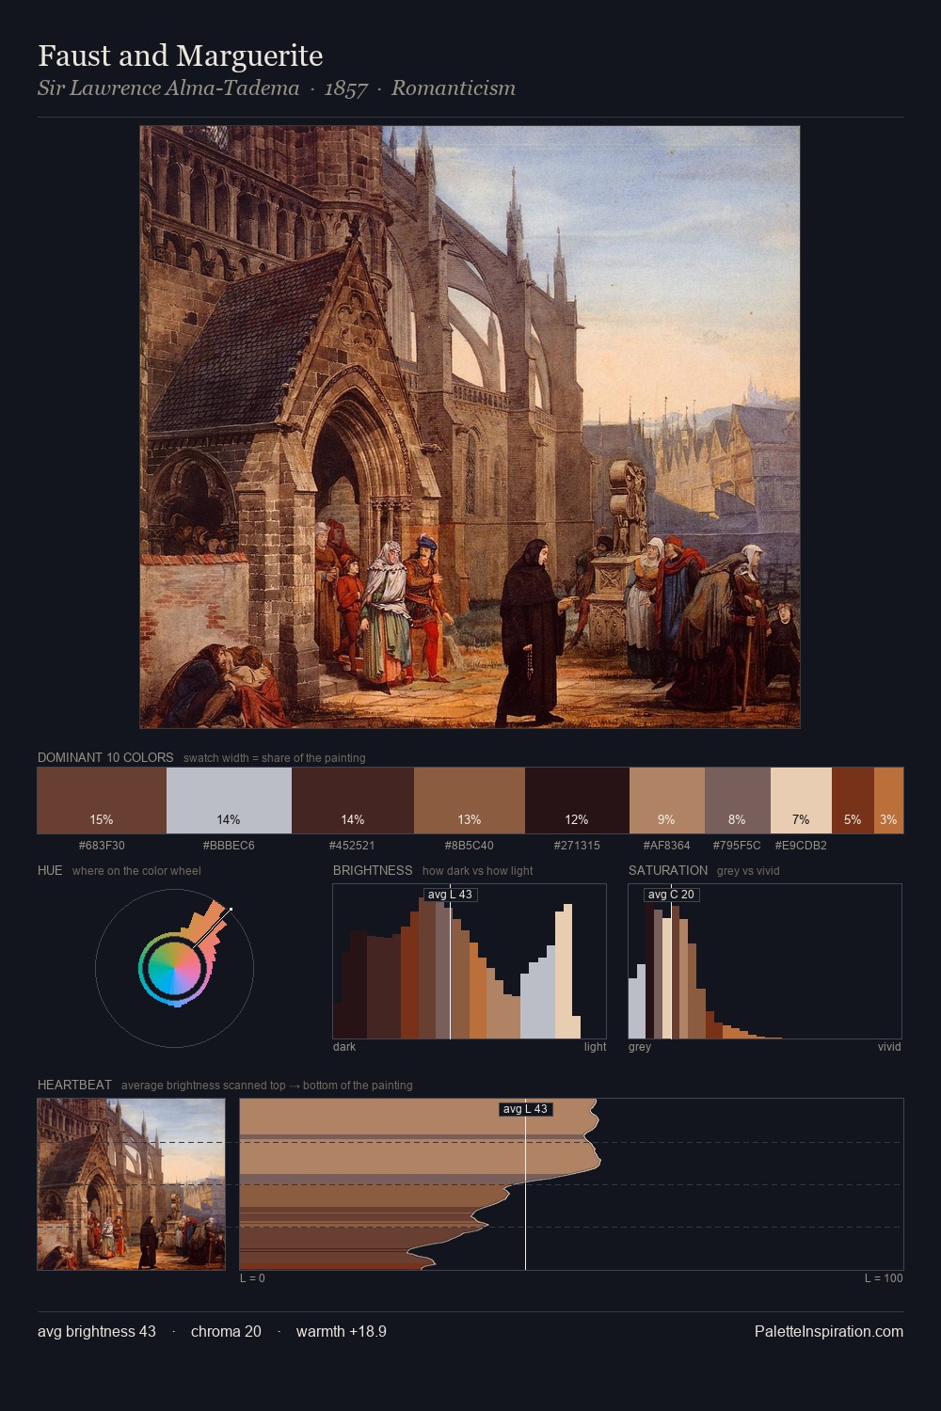941x1411 pixels.
Task: Click the hex code #BBBEC6 text
Action: click(x=229, y=846)
